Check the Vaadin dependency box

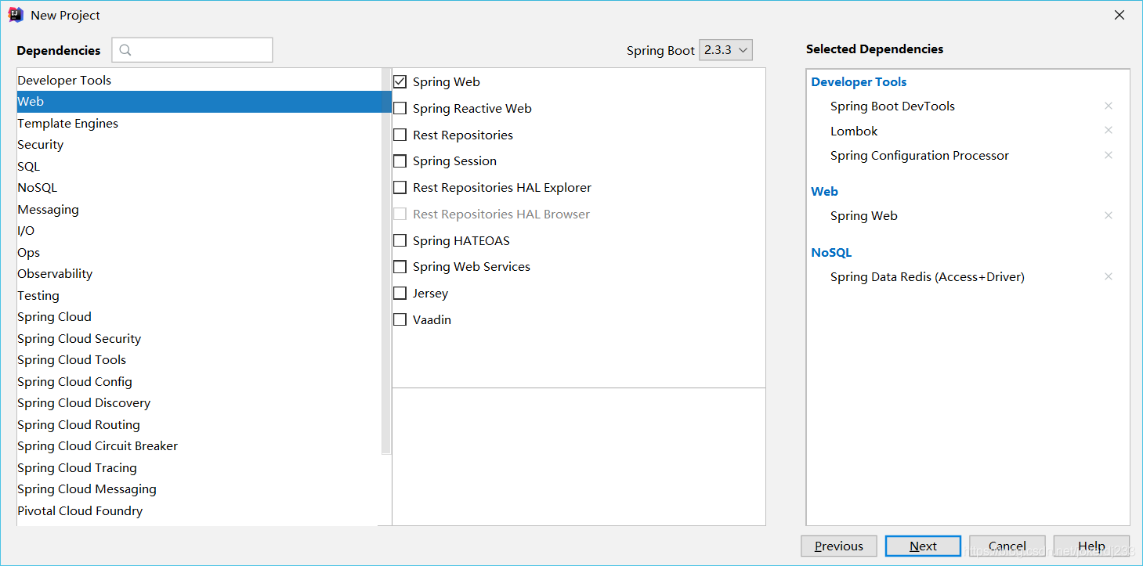(x=400, y=319)
